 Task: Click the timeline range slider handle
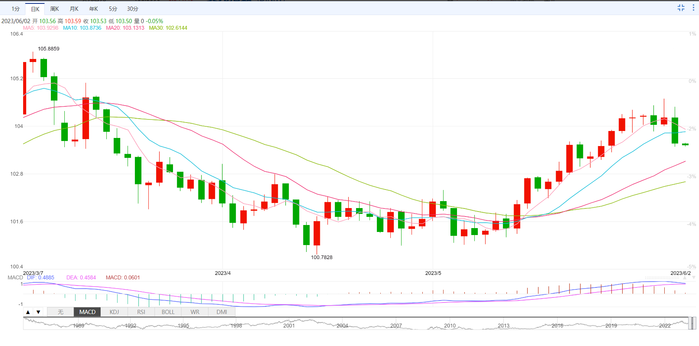tap(692, 323)
